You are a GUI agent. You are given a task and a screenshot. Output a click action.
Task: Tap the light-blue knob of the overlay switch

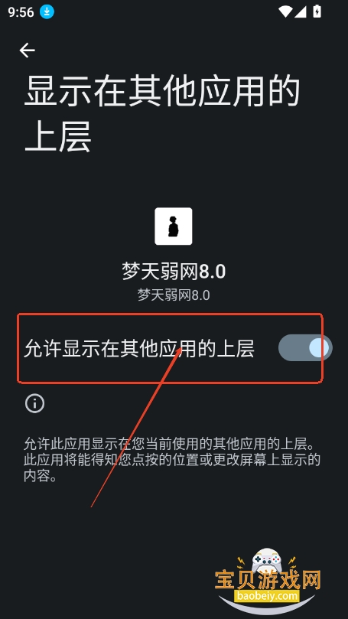[x=319, y=348]
